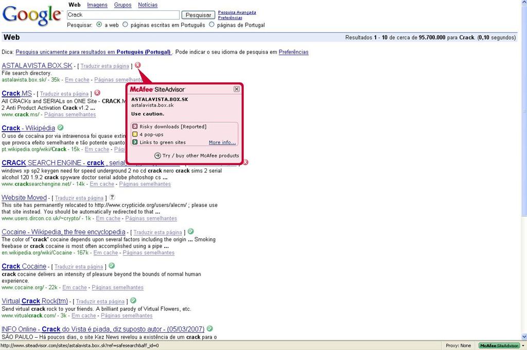Select 'páginas de Portugal' radio button
Screen dimensions: 527x350
(212, 25)
